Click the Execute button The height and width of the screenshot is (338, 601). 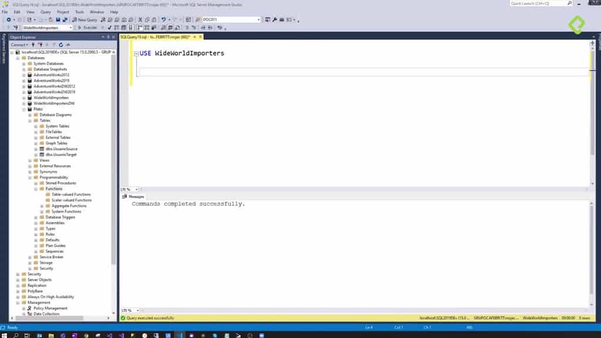click(88, 28)
